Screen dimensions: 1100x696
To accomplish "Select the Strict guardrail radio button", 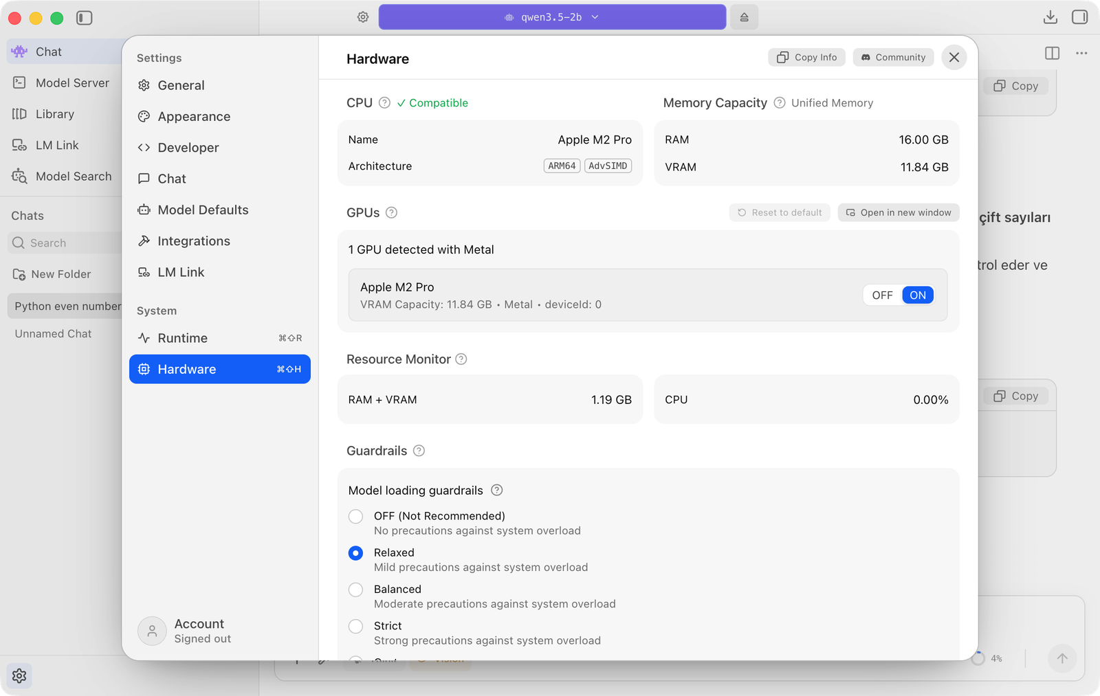I will (x=355, y=626).
